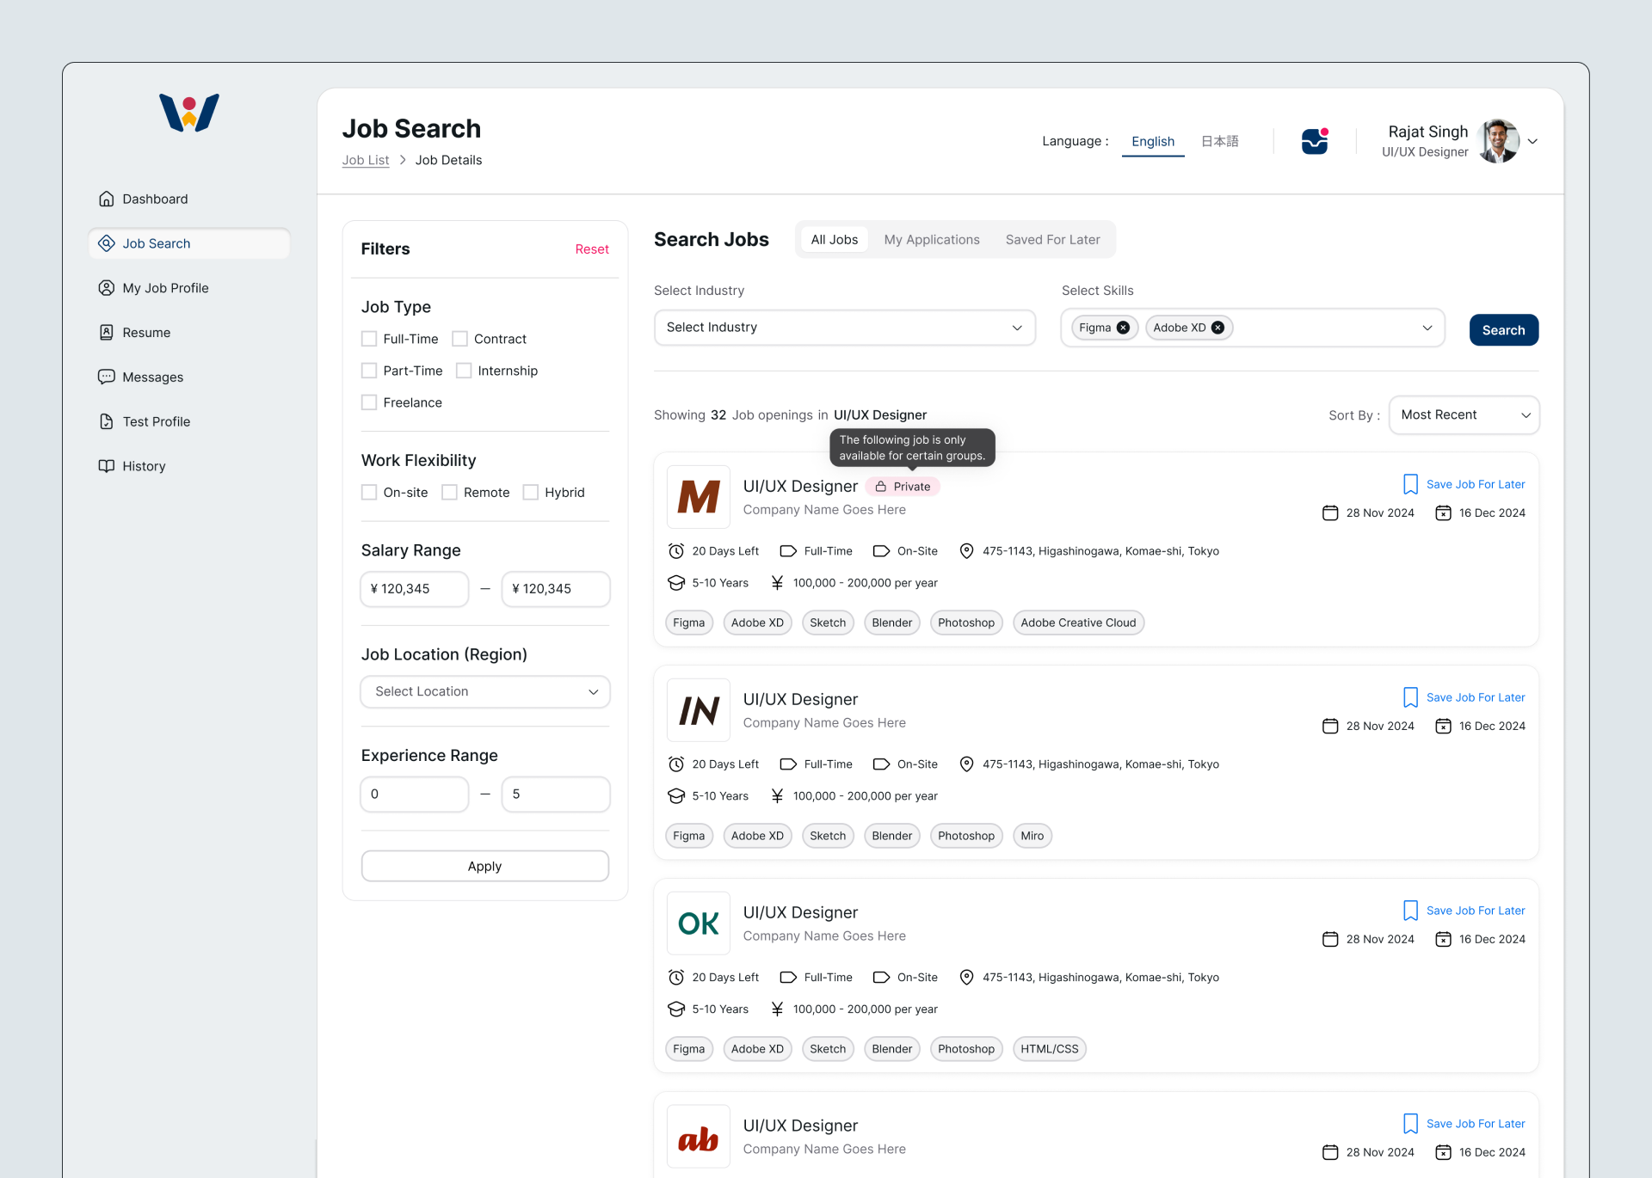Enable the Remote flexibility checkbox
1652x1178 pixels.
(x=449, y=493)
